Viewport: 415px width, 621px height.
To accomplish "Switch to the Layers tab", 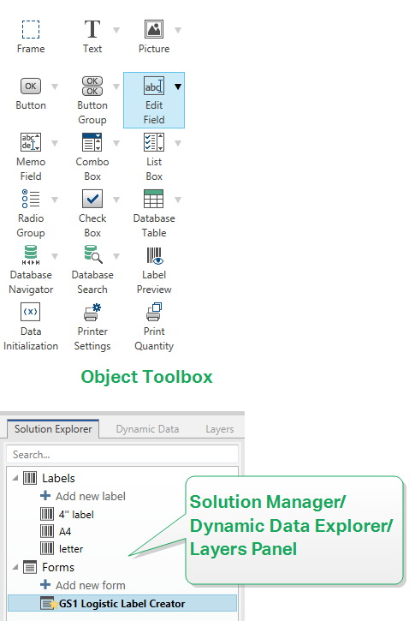I will 220,429.
